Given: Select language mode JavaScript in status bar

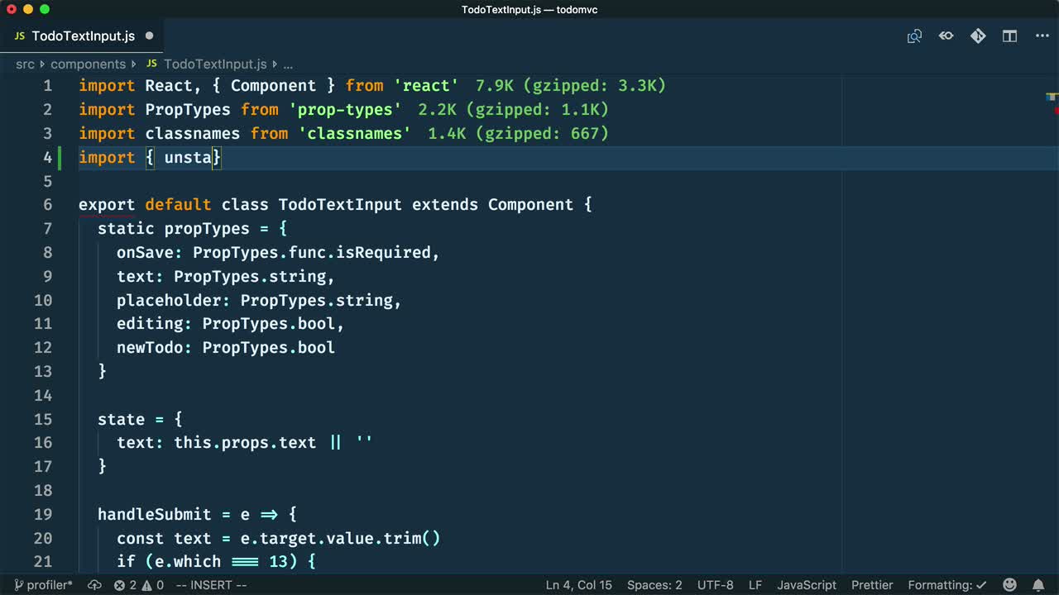Looking at the screenshot, I should coord(806,585).
